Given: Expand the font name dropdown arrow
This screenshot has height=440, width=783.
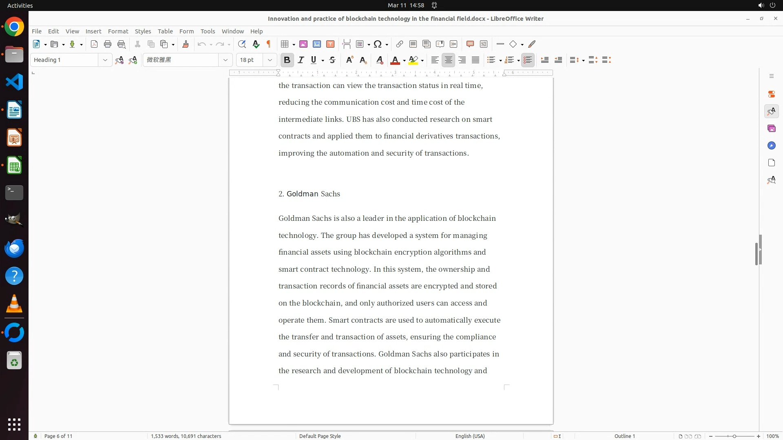Looking at the screenshot, I should click(x=226, y=60).
